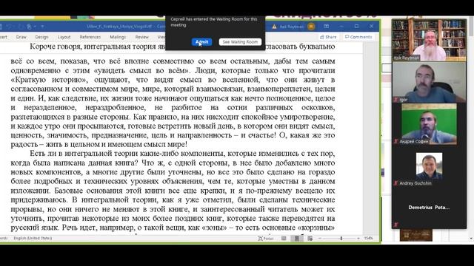
Task: Select Андрей Софин video thumbnail
Action: pos(429,124)
